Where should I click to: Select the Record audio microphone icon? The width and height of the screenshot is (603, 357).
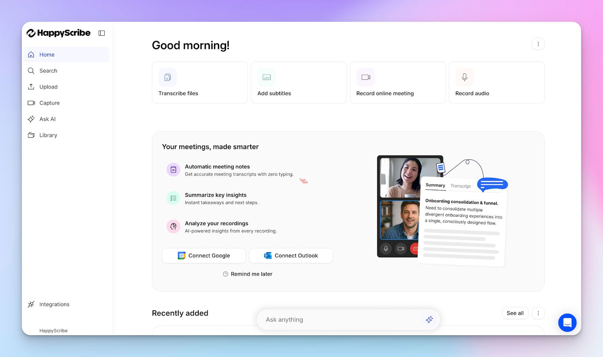coord(464,77)
